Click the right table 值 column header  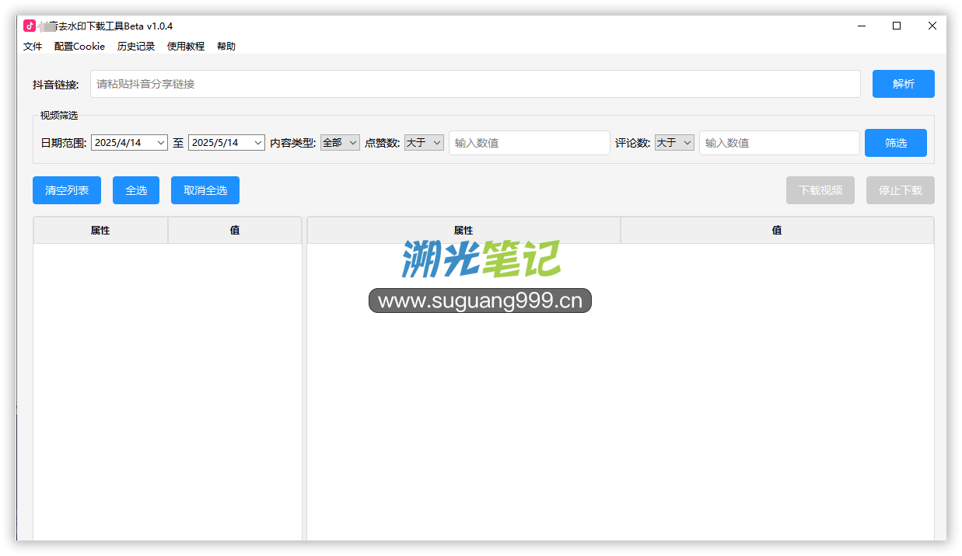(x=777, y=231)
